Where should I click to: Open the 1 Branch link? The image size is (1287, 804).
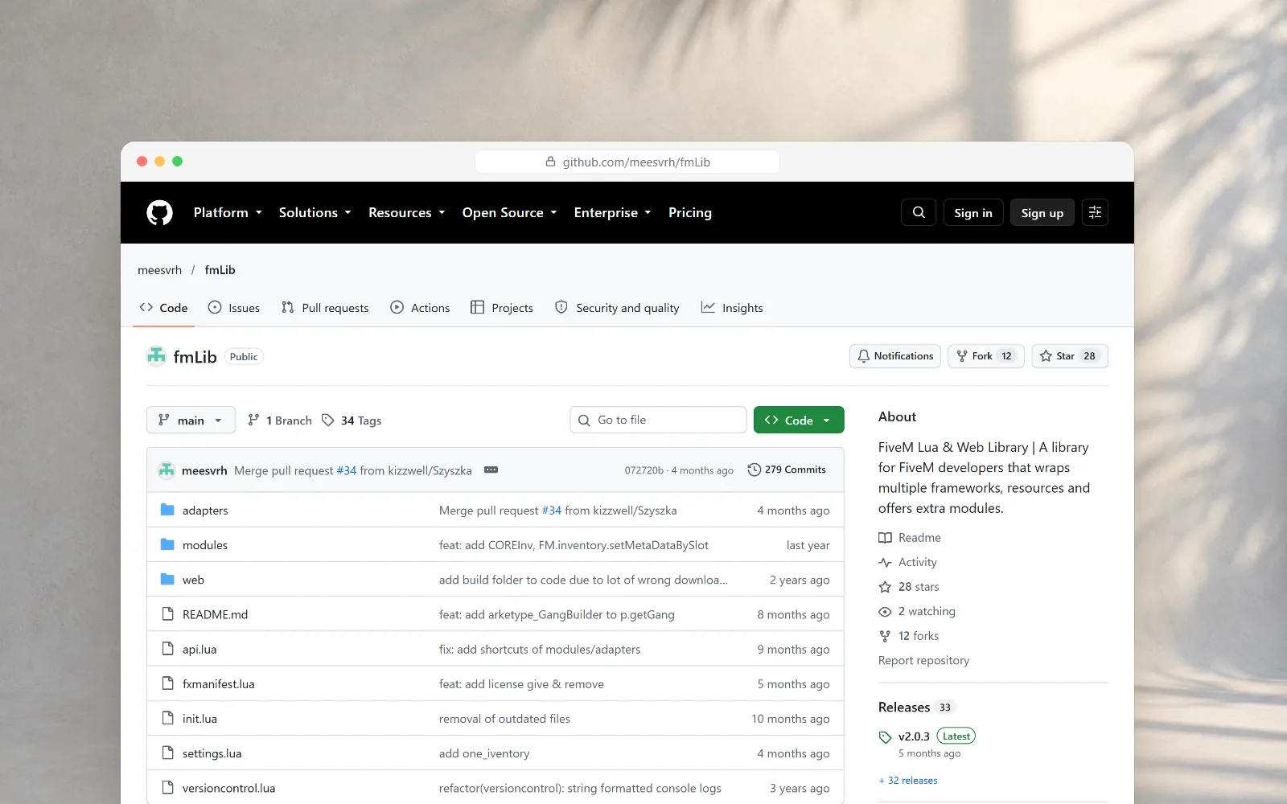(280, 420)
